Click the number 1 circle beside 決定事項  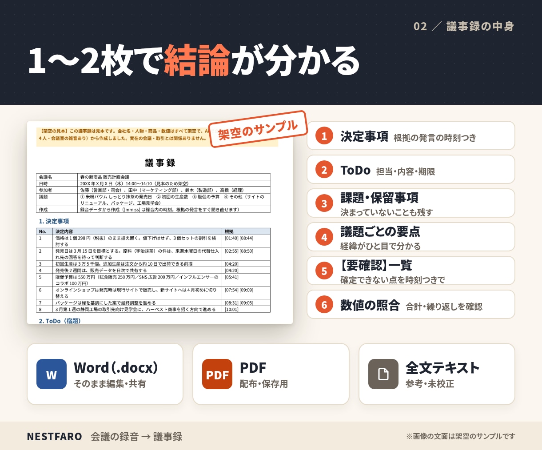324,136
